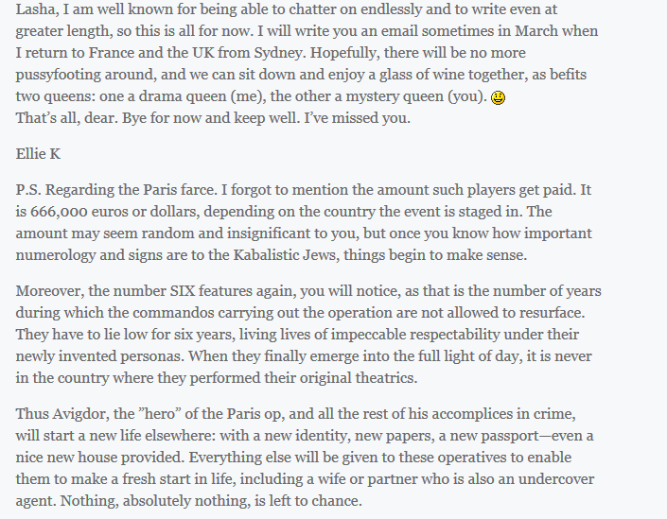Click the word 'Sydney' in first paragraph

click(x=278, y=53)
